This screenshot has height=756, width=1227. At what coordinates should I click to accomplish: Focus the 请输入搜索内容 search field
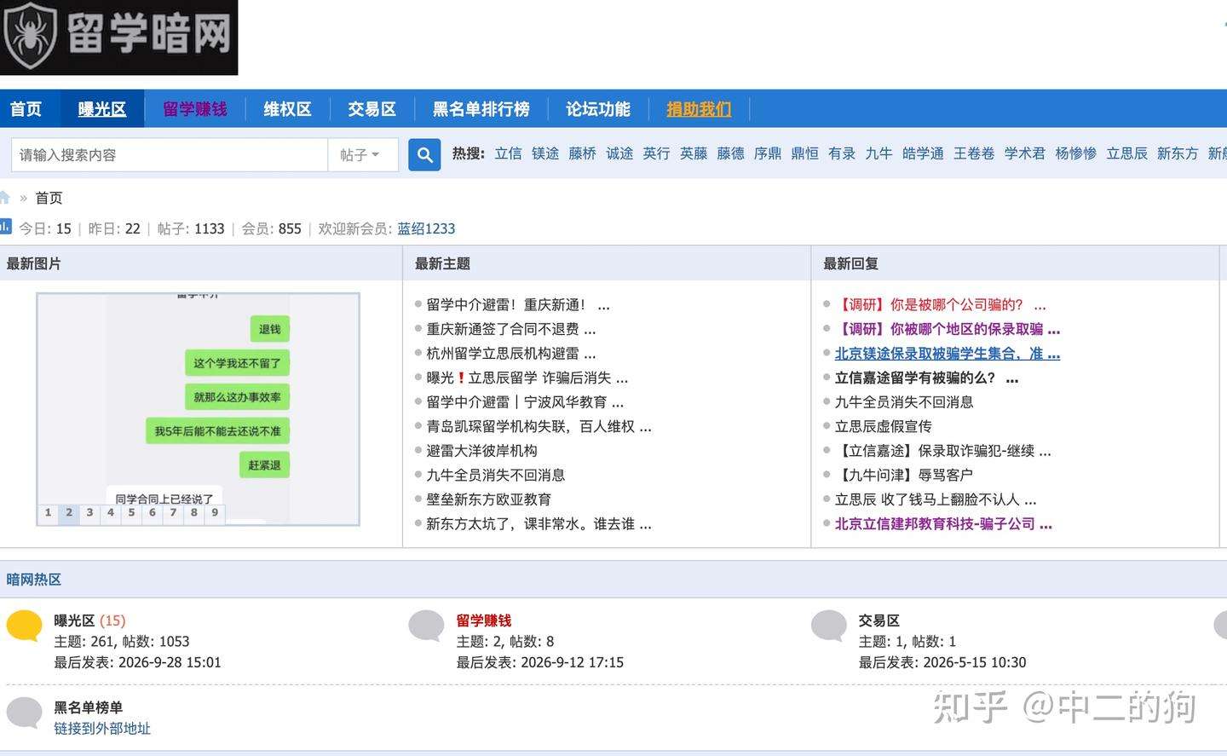(x=170, y=155)
